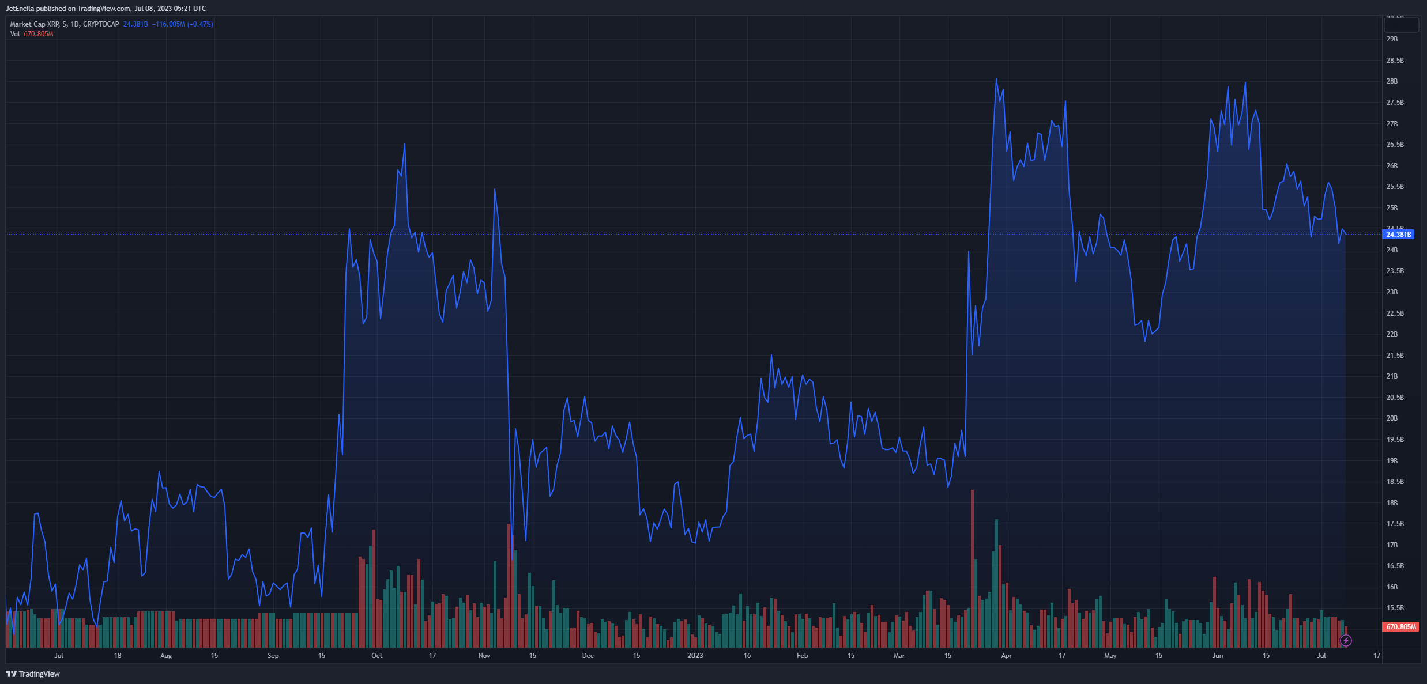Viewport: 1427px width, 684px height.
Task: Click the JetEncila published header text
Action: 106,9
